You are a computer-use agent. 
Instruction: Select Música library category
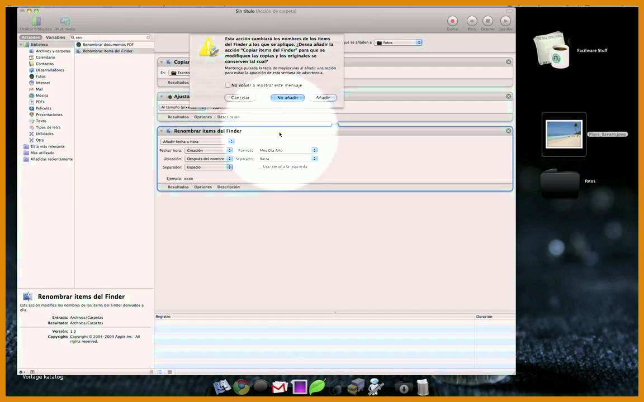point(41,95)
